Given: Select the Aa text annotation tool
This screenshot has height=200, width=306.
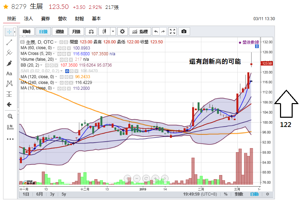Looking at the screenshot, I should tap(9, 74).
